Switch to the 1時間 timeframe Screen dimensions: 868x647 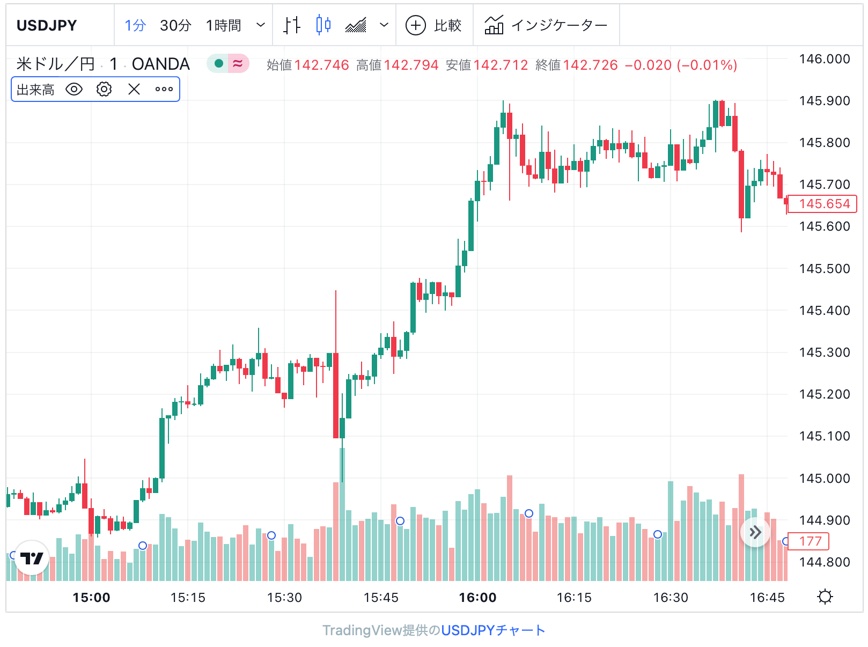point(224,25)
